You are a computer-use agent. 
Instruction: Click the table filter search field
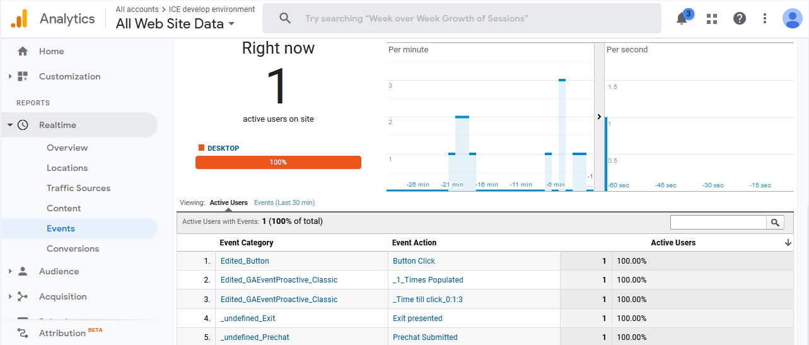coord(718,222)
